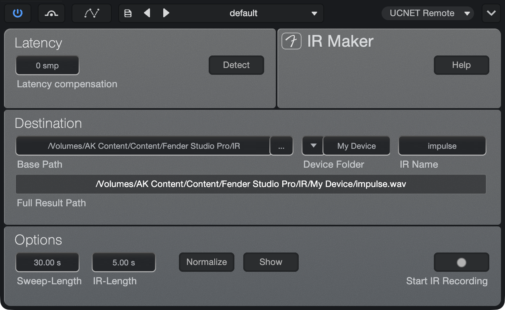Click the Show button
Viewport: 505px width, 310px height.
pos(271,262)
